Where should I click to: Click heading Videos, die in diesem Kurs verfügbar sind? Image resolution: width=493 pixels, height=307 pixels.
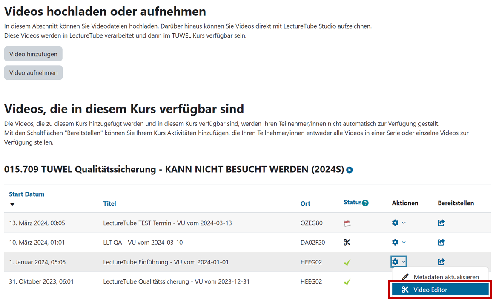(x=124, y=109)
